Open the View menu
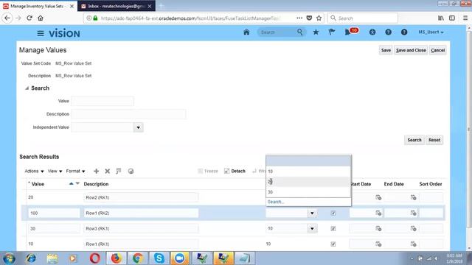Image resolution: width=472 pixels, height=265 pixels. (55, 171)
